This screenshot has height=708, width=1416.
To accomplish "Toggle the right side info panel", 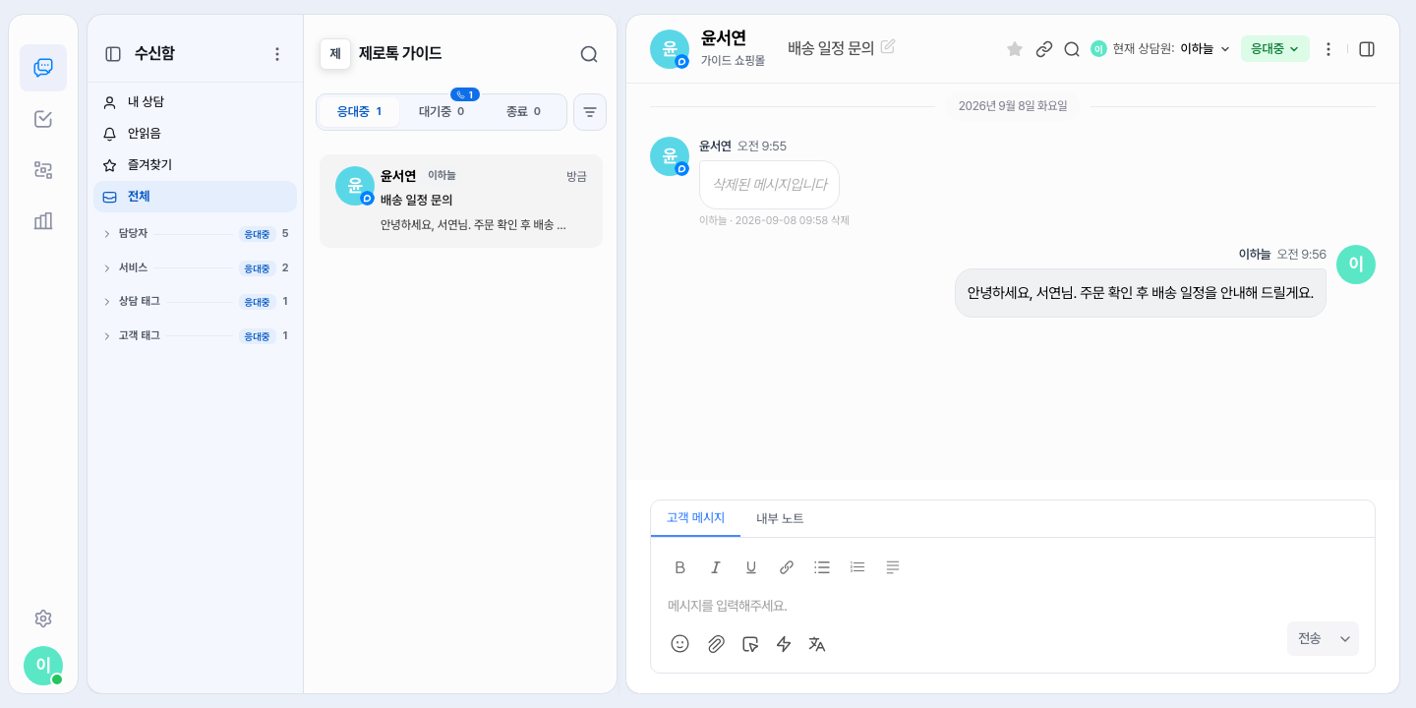I will coord(1367,49).
